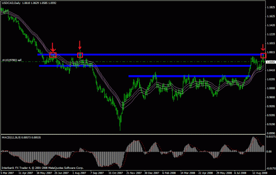Click the 30 Dec 2007 date label
The height and width of the screenshot is (175, 276).
(x=152, y=173)
